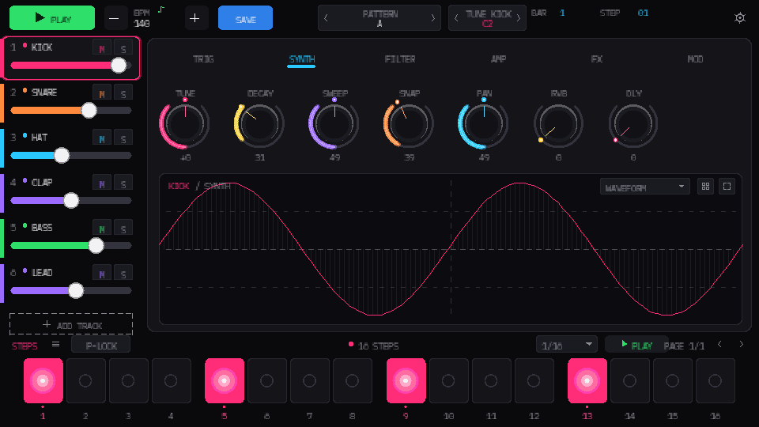Open the 1/16 step resolution dropdown
The height and width of the screenshot is (427, 759).
tap(566, 345)
